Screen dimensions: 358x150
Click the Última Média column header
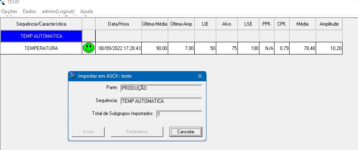tap(155, 24)
